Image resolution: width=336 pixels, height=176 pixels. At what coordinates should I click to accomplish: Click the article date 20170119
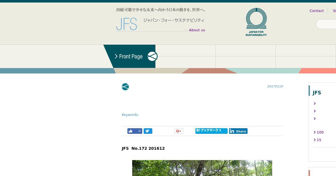coord(275,87)
